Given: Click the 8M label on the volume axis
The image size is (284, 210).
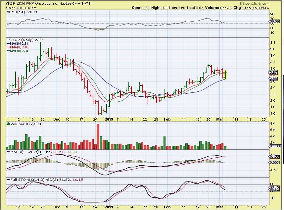Looking at the screenshot, I should point(273,124).
